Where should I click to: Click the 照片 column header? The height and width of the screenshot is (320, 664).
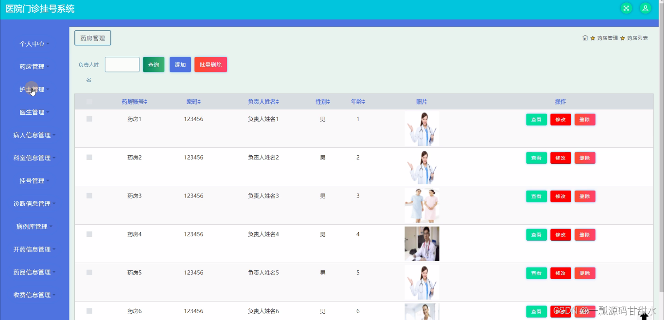(422, 102)
